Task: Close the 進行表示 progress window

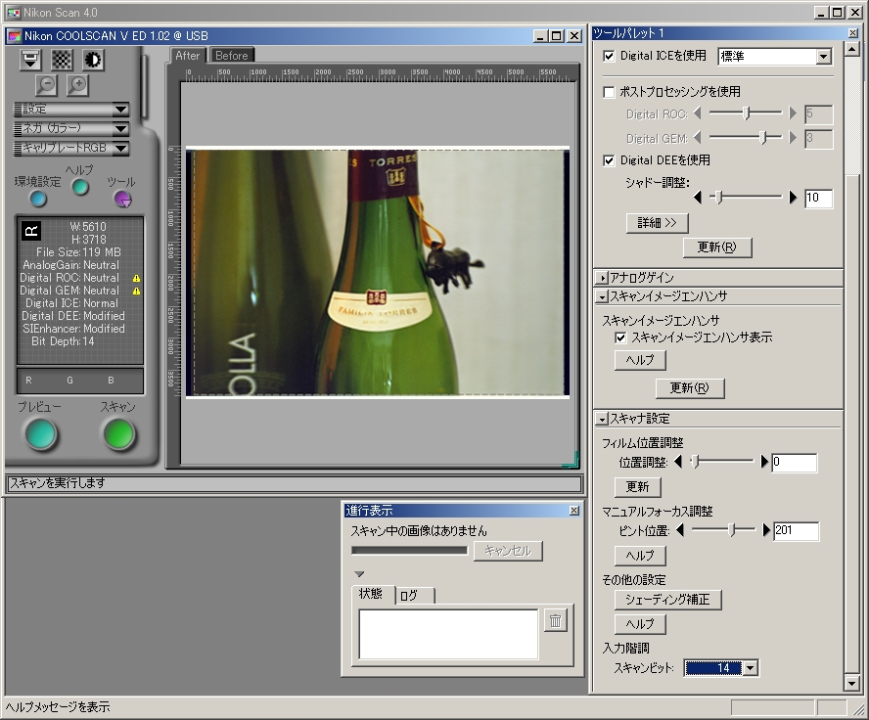Action: 574,510
